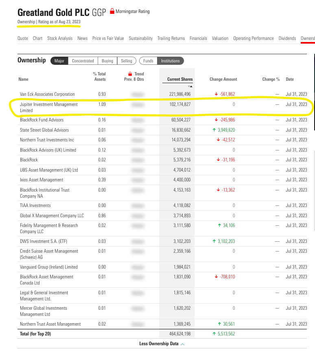Click DWS Investment S.A. (ETF) name

click(x=44, y=241)
